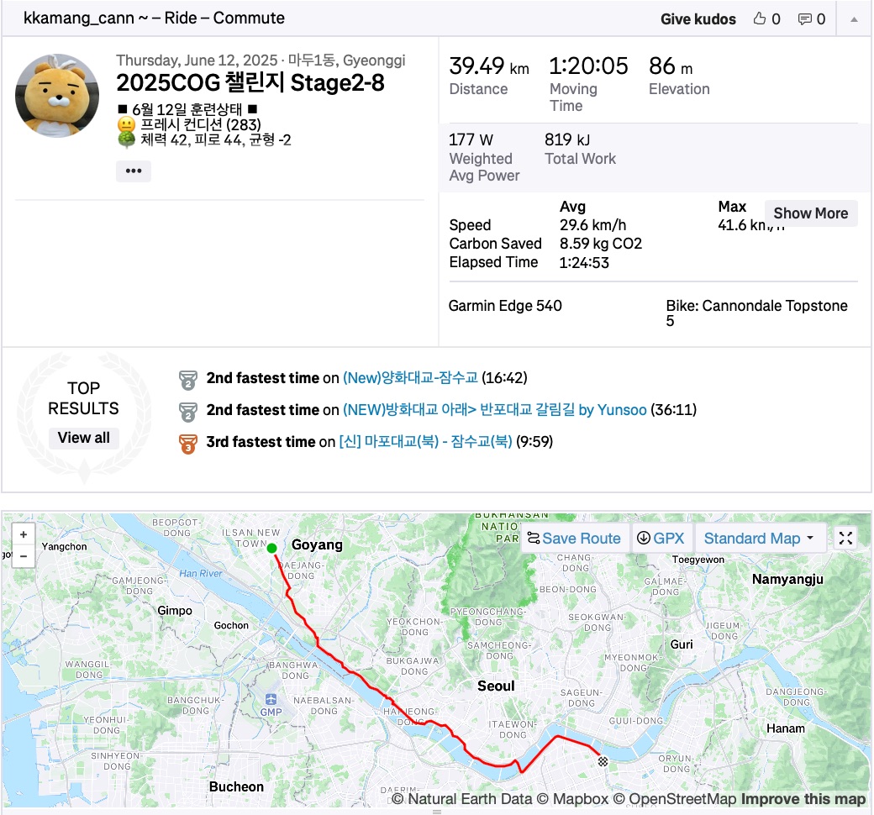Image resolution: width=874 pixels, height=815 pixels.
Task: Zoom in on the map
Action: point(24,534)
